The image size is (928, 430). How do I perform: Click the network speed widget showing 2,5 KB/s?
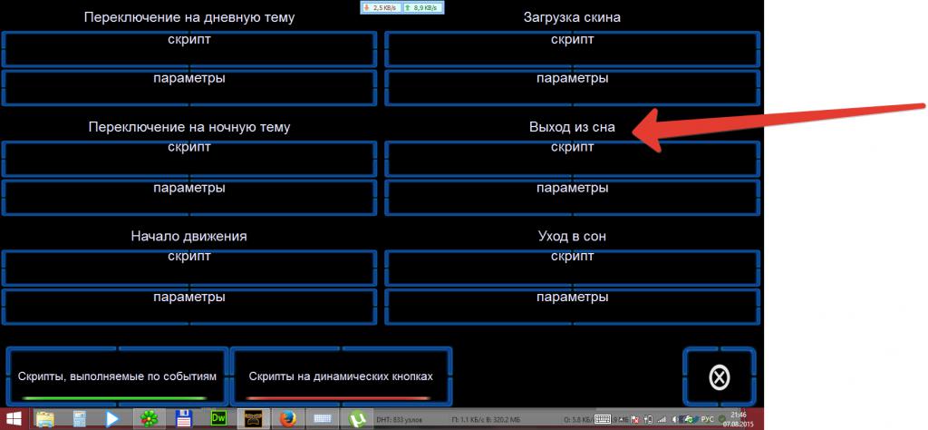pos(381,7)
